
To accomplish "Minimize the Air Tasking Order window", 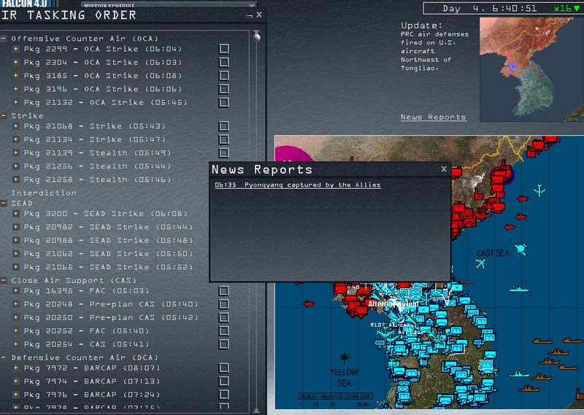I will tap(250, 15).
